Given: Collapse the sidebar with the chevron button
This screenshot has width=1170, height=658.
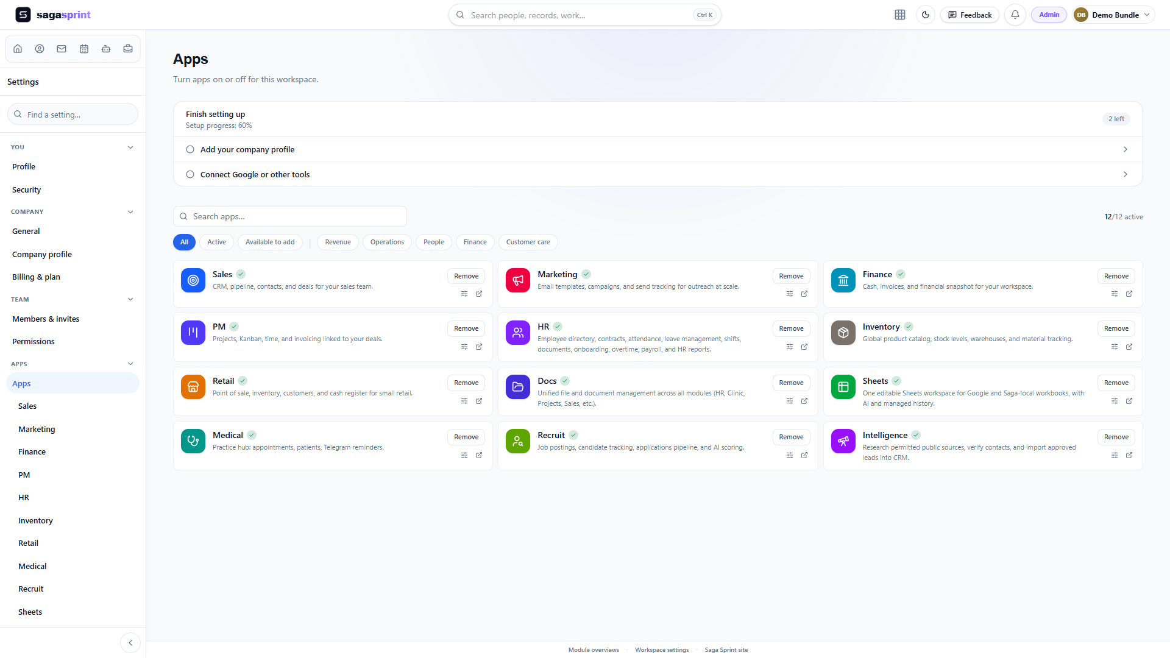Looking at the screenshot, I should pyautogui.click(x=130, y=643).
